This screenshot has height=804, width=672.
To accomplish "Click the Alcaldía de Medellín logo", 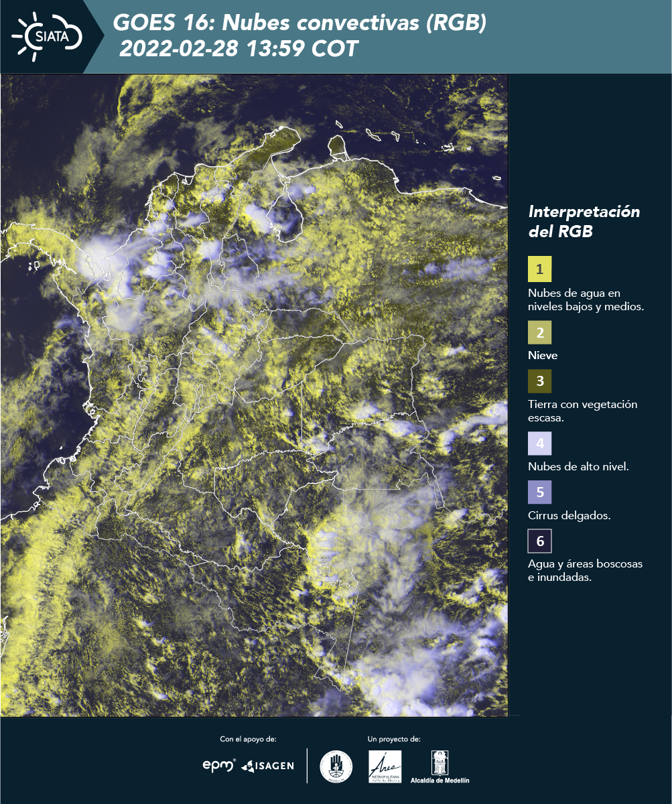I will tap(440, 766).
